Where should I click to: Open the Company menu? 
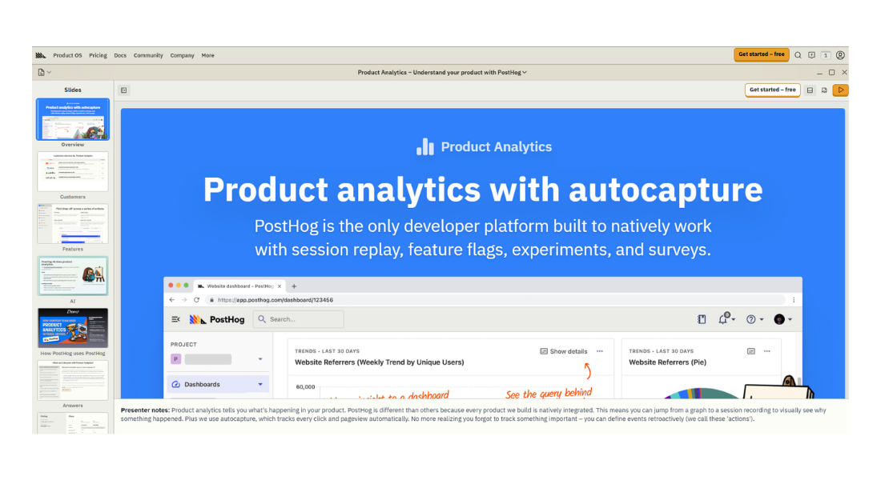182,55
